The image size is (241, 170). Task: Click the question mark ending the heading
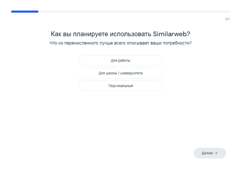click(x=189, y=34)
